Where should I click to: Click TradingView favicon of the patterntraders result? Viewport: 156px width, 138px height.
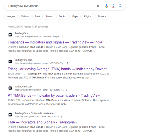coord(10,88)
